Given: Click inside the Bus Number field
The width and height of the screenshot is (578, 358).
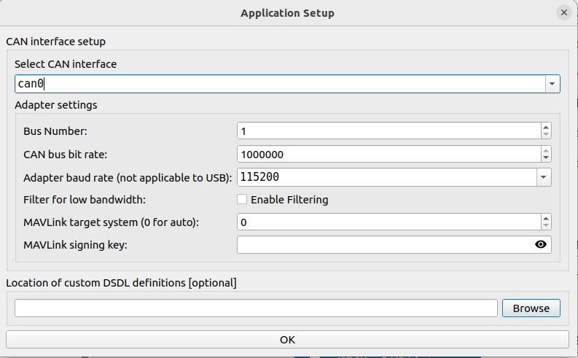Looking at the screenshot, I should [388, 131].
